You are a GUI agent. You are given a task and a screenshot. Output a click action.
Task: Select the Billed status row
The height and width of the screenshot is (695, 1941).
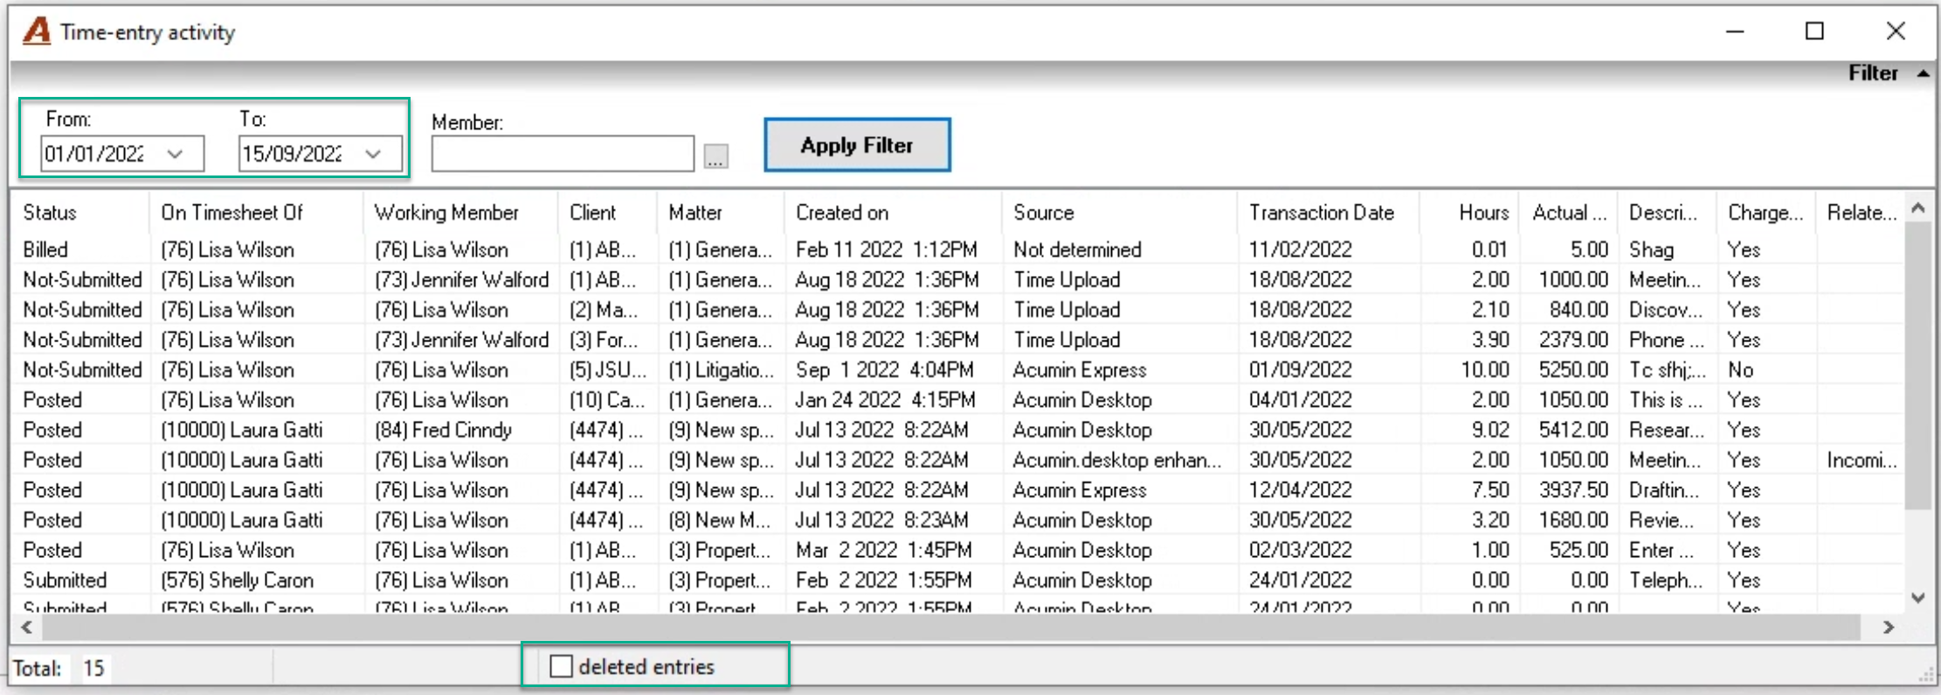tap(957, 250)
